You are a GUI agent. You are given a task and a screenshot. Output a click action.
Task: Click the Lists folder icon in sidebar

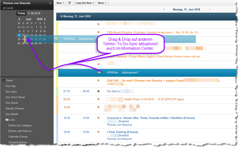[7, 120]
